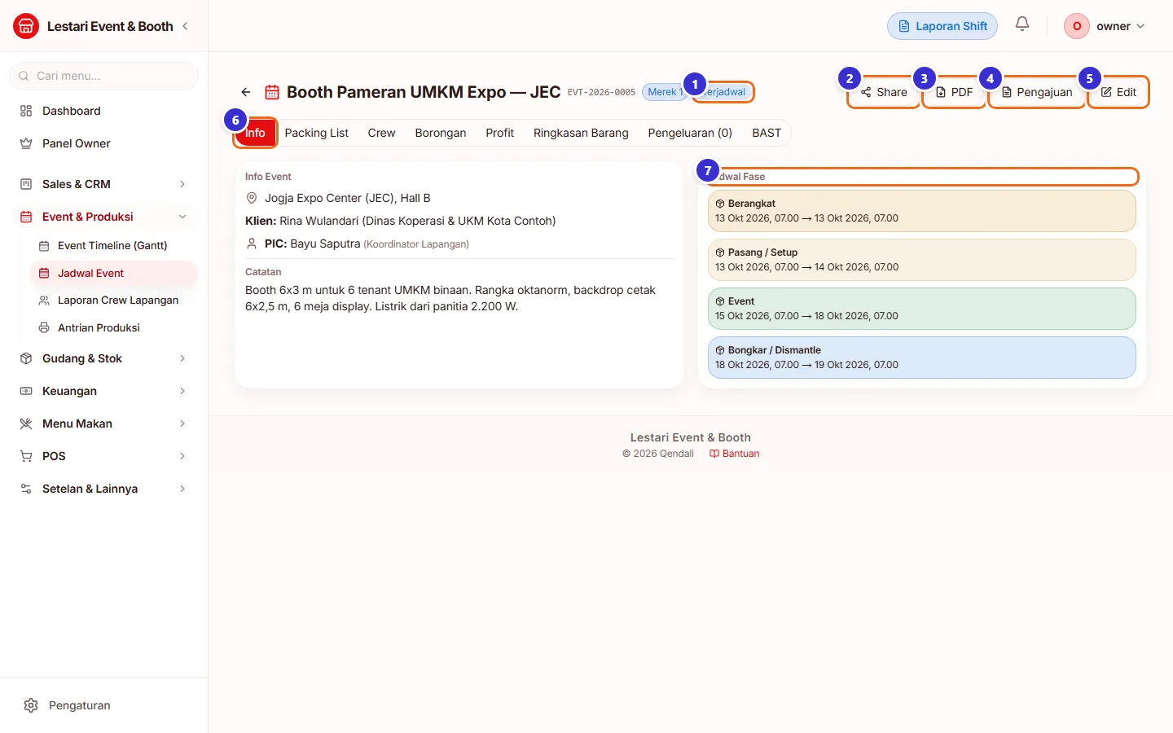Click the Bongkar / Dismantle phase card
The image size is (1173, 733).
click(x=921, y=358)
